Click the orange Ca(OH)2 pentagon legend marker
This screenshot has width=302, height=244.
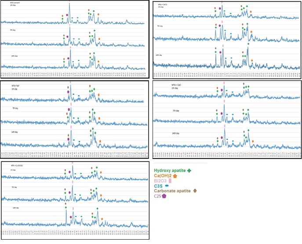click(x=175, y=176)
